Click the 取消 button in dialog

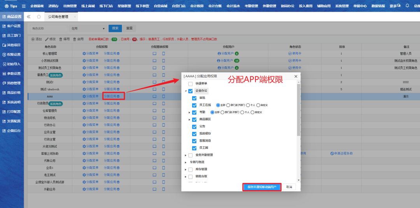289,187
